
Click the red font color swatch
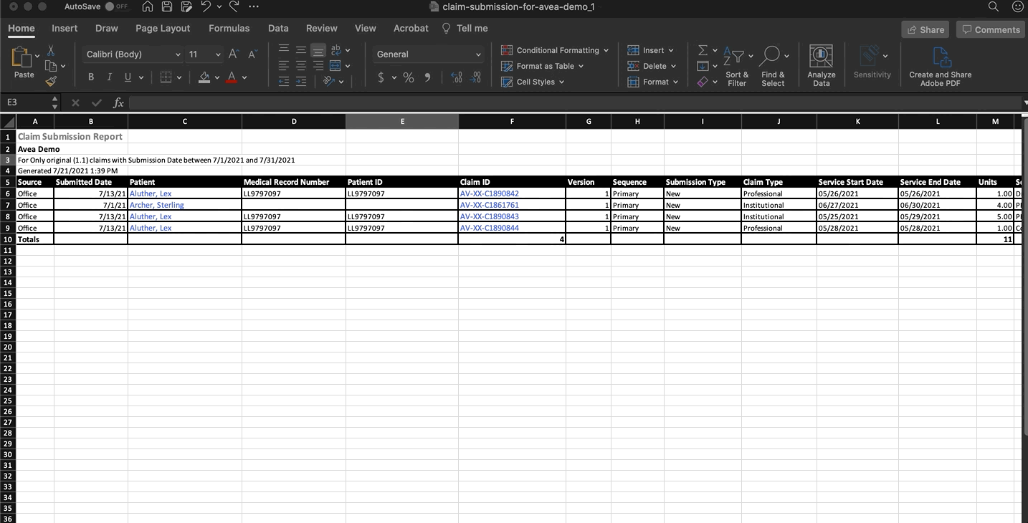point(232,77)
